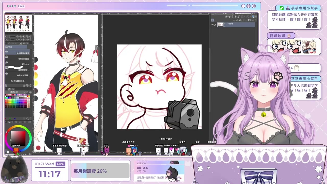
Task: Select the 參照其他圖層 2 sub tool
Action: point(17,74)
